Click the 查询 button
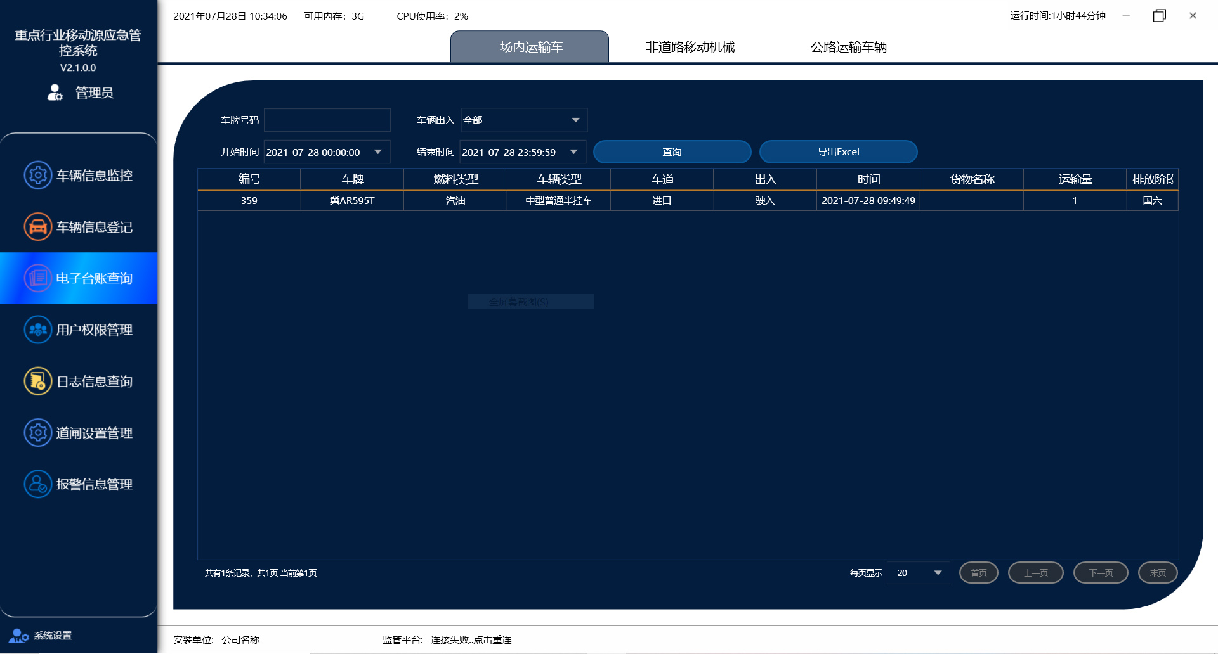This screenshot has width=1218, height=654. point(672,152)
